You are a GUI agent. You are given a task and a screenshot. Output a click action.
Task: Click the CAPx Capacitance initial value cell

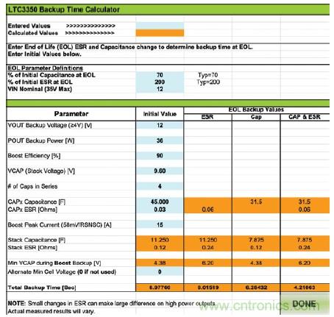tap(160, 202)
